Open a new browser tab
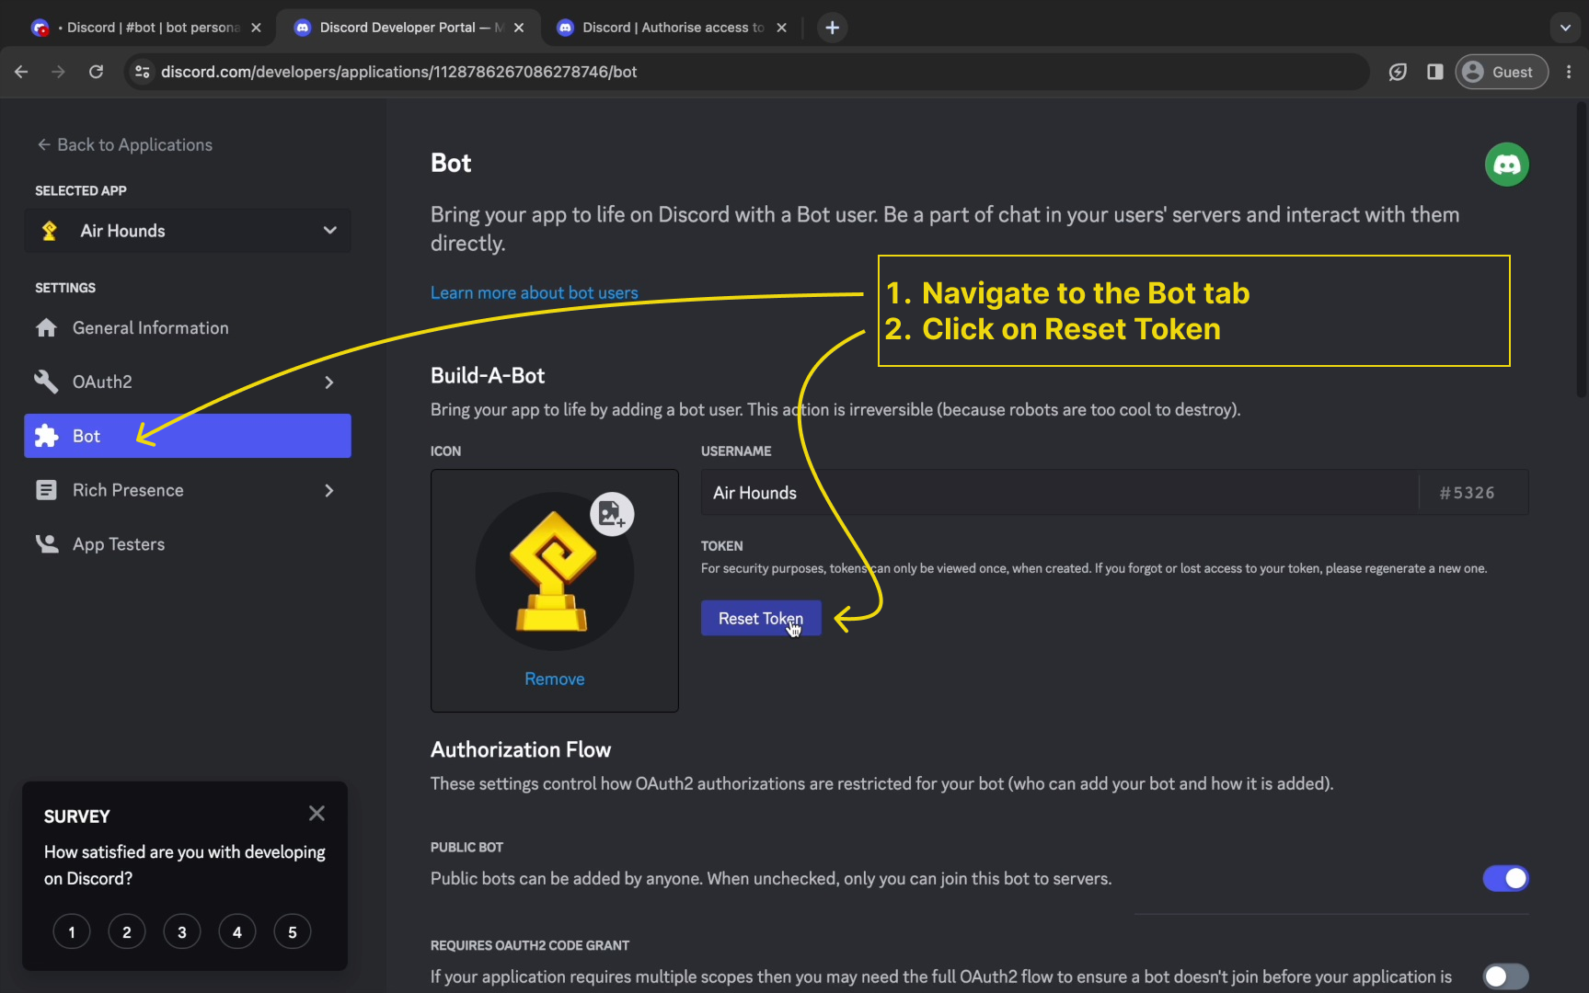This screenshot has height=993, width=1589. point(832,28)
